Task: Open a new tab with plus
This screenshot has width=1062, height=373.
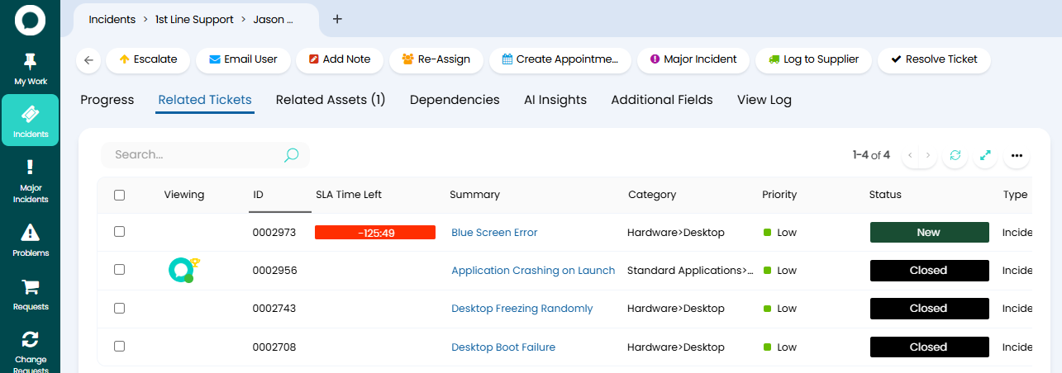Action: pyautogui.click(x=337, y=19)
